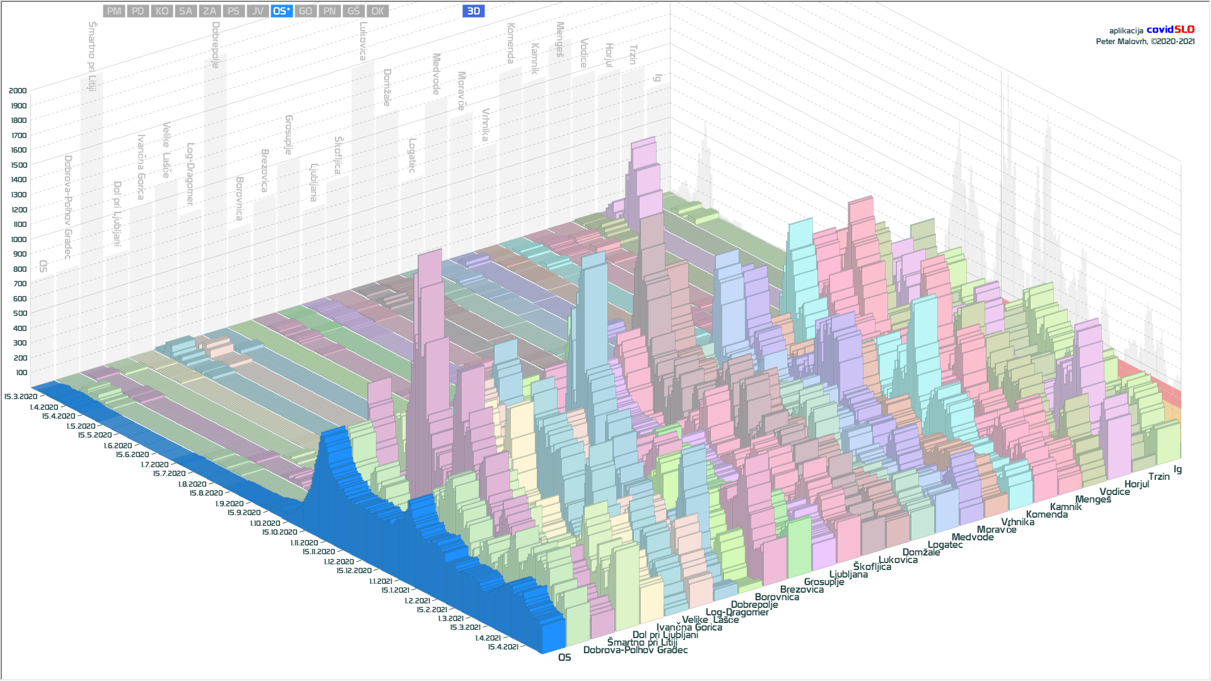This screenshot has height=681, width=1211.
Task: Click the active OS* region tab
Action: pyautogui.click(x=281, y=11)
